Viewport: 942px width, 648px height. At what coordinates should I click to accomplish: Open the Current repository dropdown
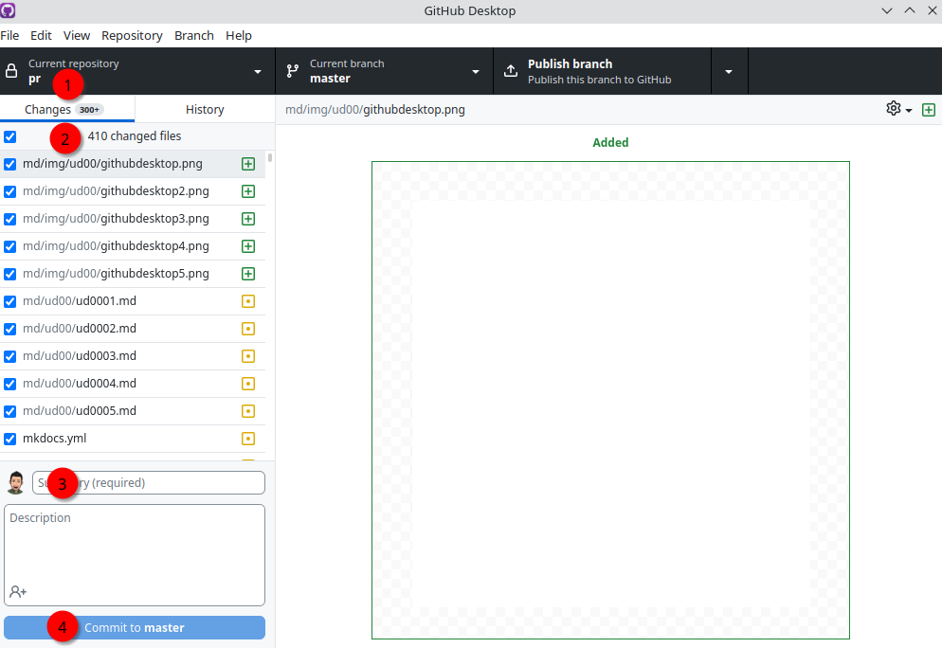tap(256, 70)
